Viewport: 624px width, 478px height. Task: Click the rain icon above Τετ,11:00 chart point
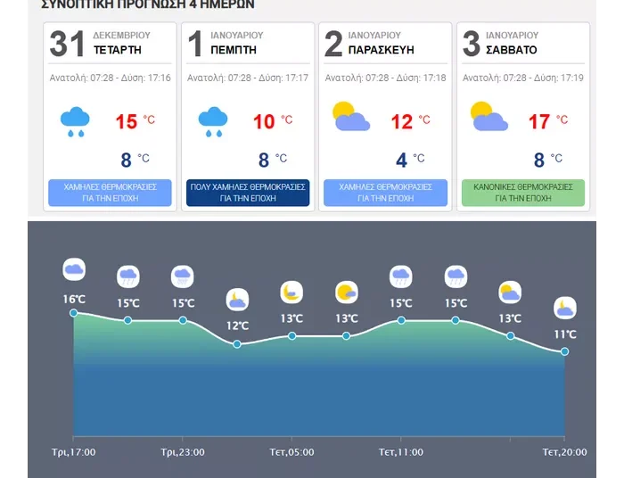coord(401,276)
